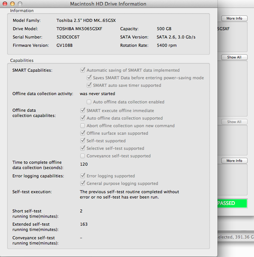Toggle SMART auto save timer supported
This screenshot has width=254, height=257.
pos(89,85)
